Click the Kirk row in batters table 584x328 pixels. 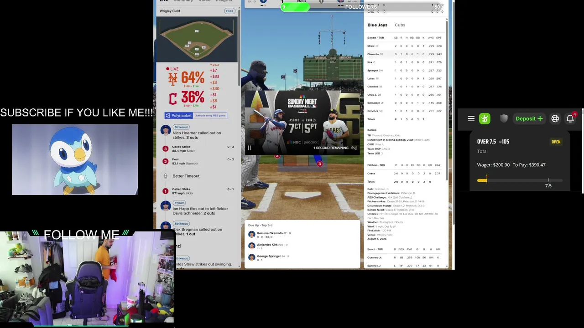pyautogui.click(x=404, y=62)
